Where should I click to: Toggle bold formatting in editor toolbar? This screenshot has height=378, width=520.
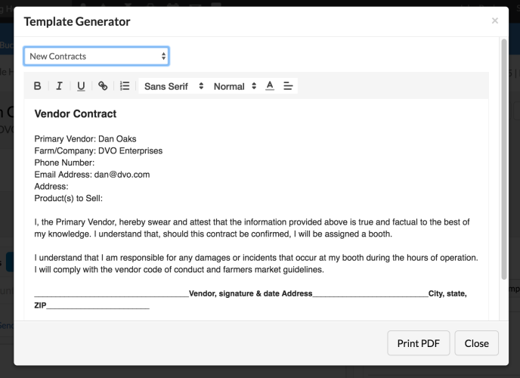(x=38, y=86)
